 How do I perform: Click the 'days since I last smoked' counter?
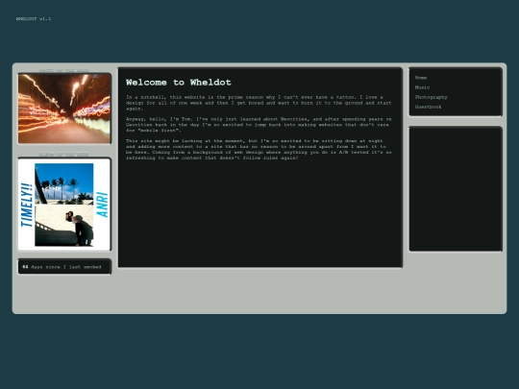(64, 267)
